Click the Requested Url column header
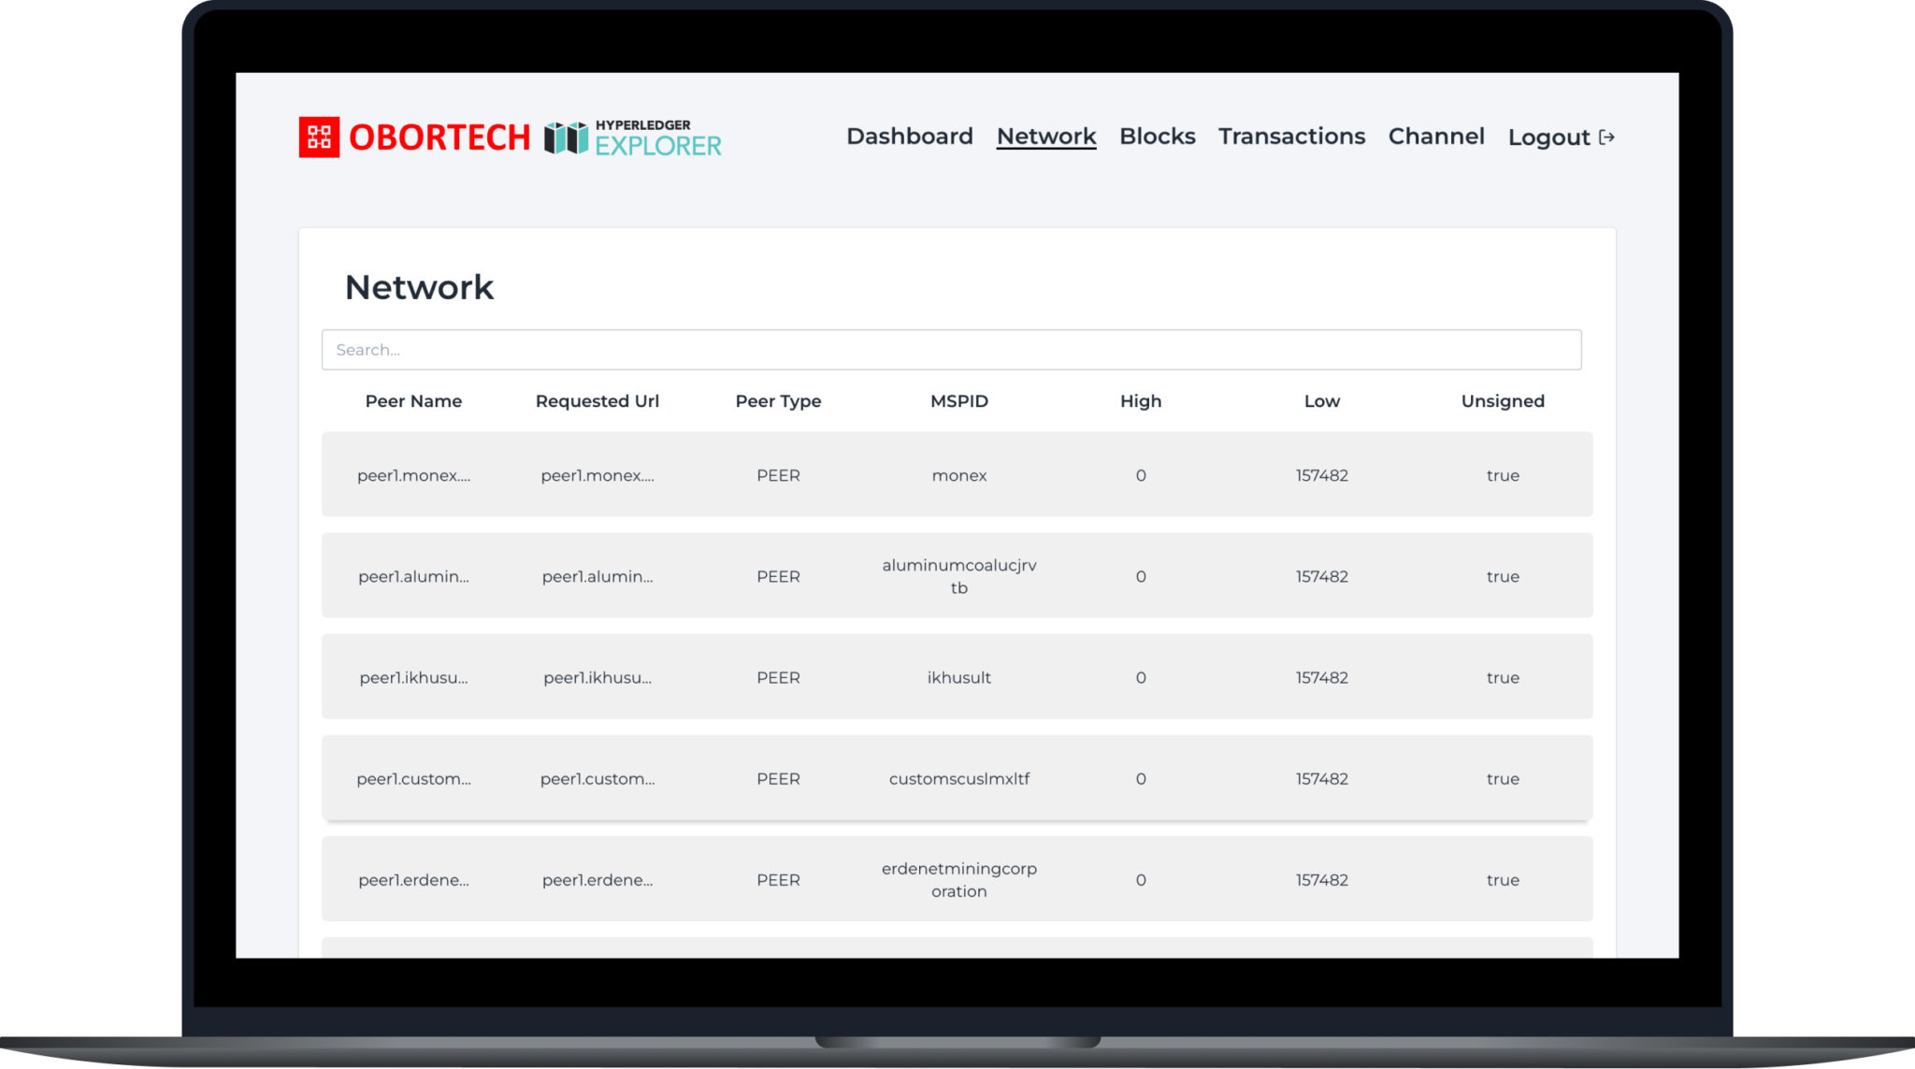The width and height of the screenshot is (1915, 1069). pos(598,401)
